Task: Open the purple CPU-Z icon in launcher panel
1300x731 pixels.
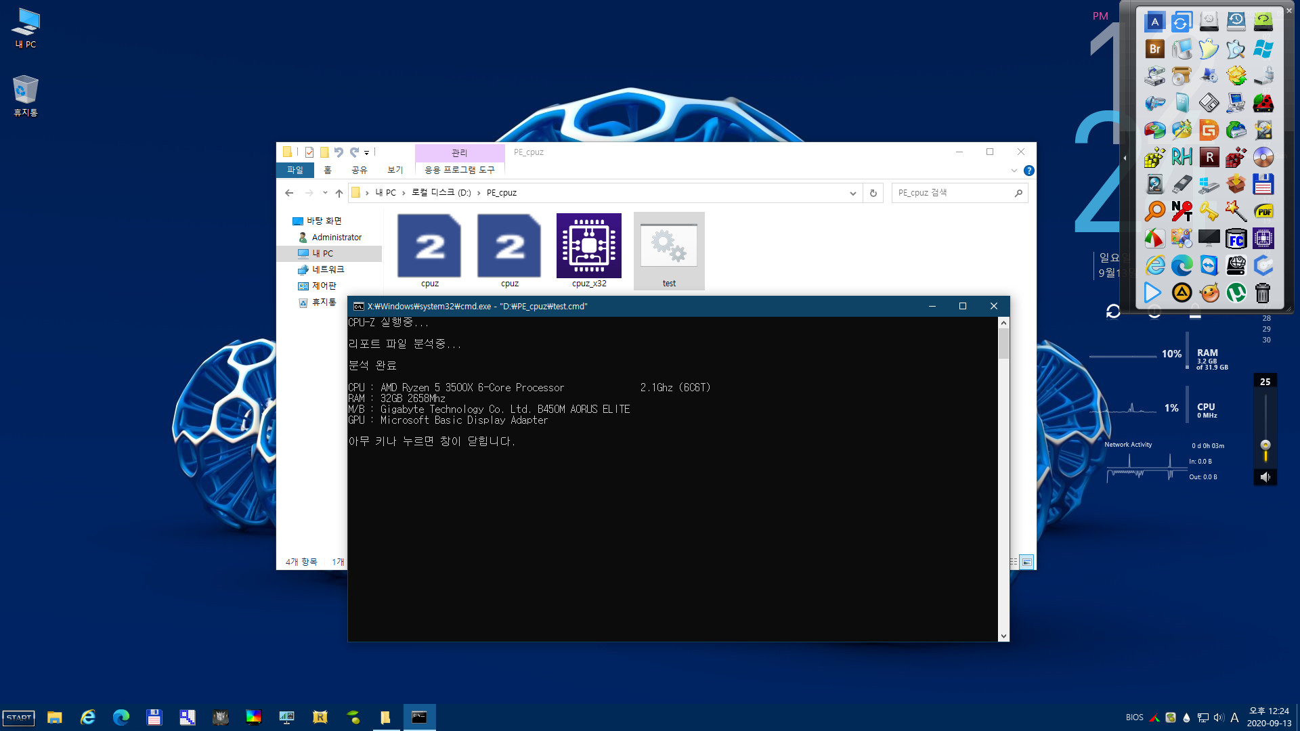Action: (1263, 238)
